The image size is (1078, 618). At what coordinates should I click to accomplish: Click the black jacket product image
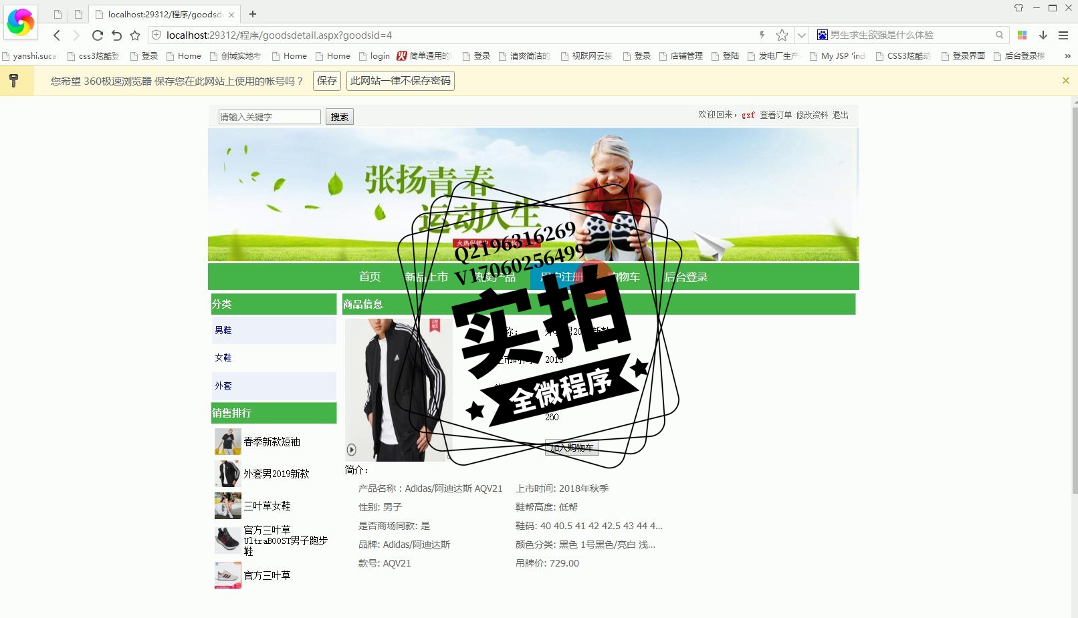[x=399, y=390]
